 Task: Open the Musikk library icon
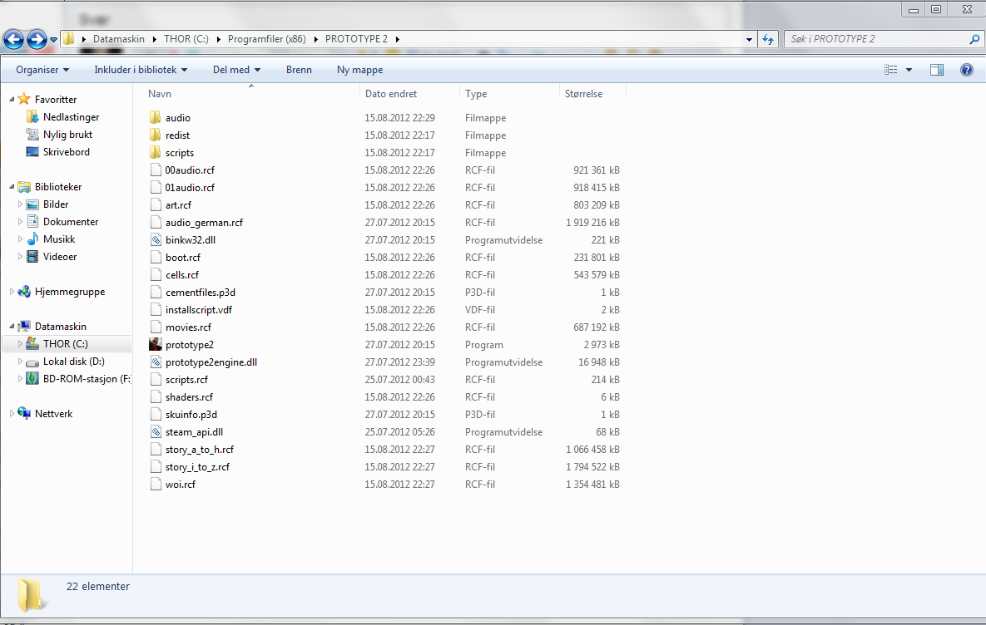click(x=32, y=239)
